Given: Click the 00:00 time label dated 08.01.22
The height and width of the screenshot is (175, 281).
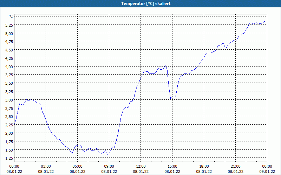Looking at the screenshot, I should coord(14,167).
